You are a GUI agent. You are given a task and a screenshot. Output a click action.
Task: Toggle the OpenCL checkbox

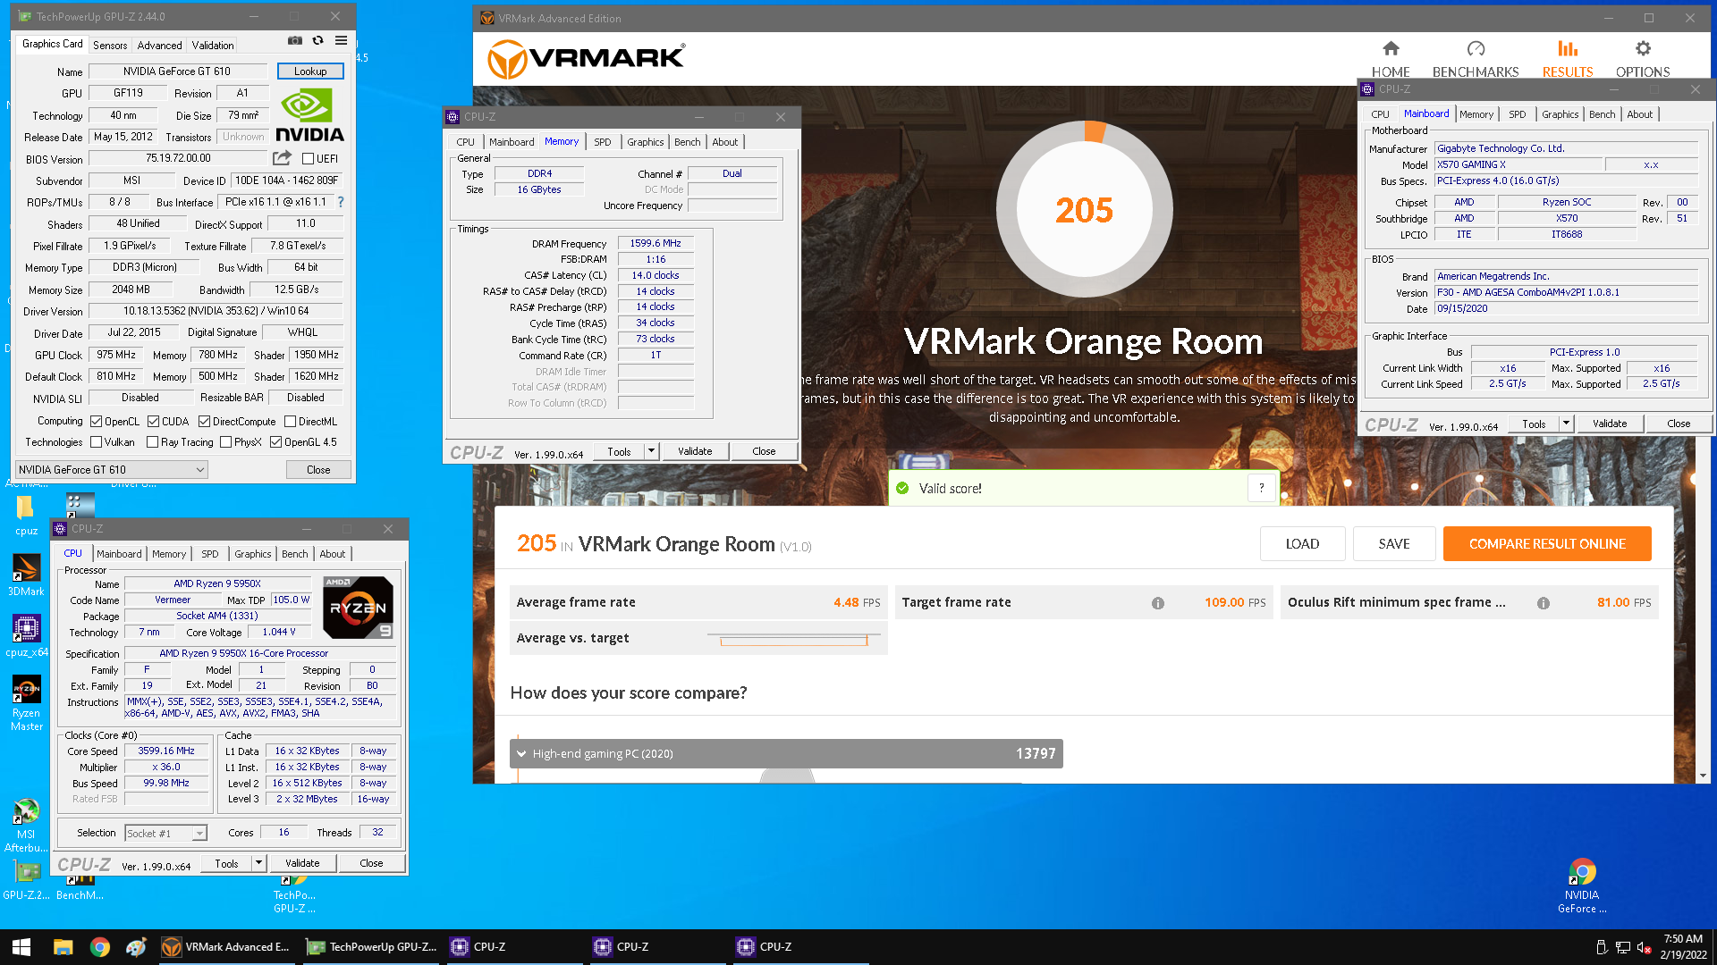(x=96, y=422)
